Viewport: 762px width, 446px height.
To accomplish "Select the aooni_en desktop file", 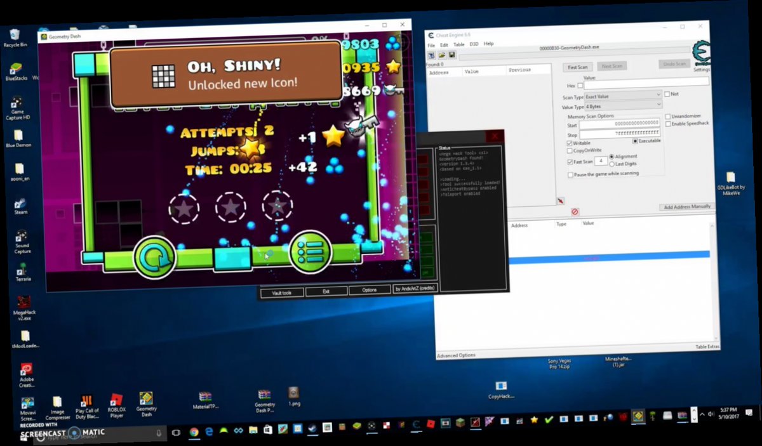I will (20, 173).
